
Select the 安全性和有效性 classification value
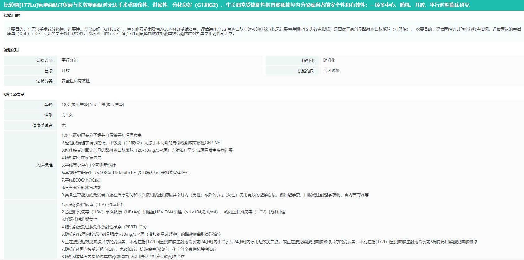coord(76,81)
